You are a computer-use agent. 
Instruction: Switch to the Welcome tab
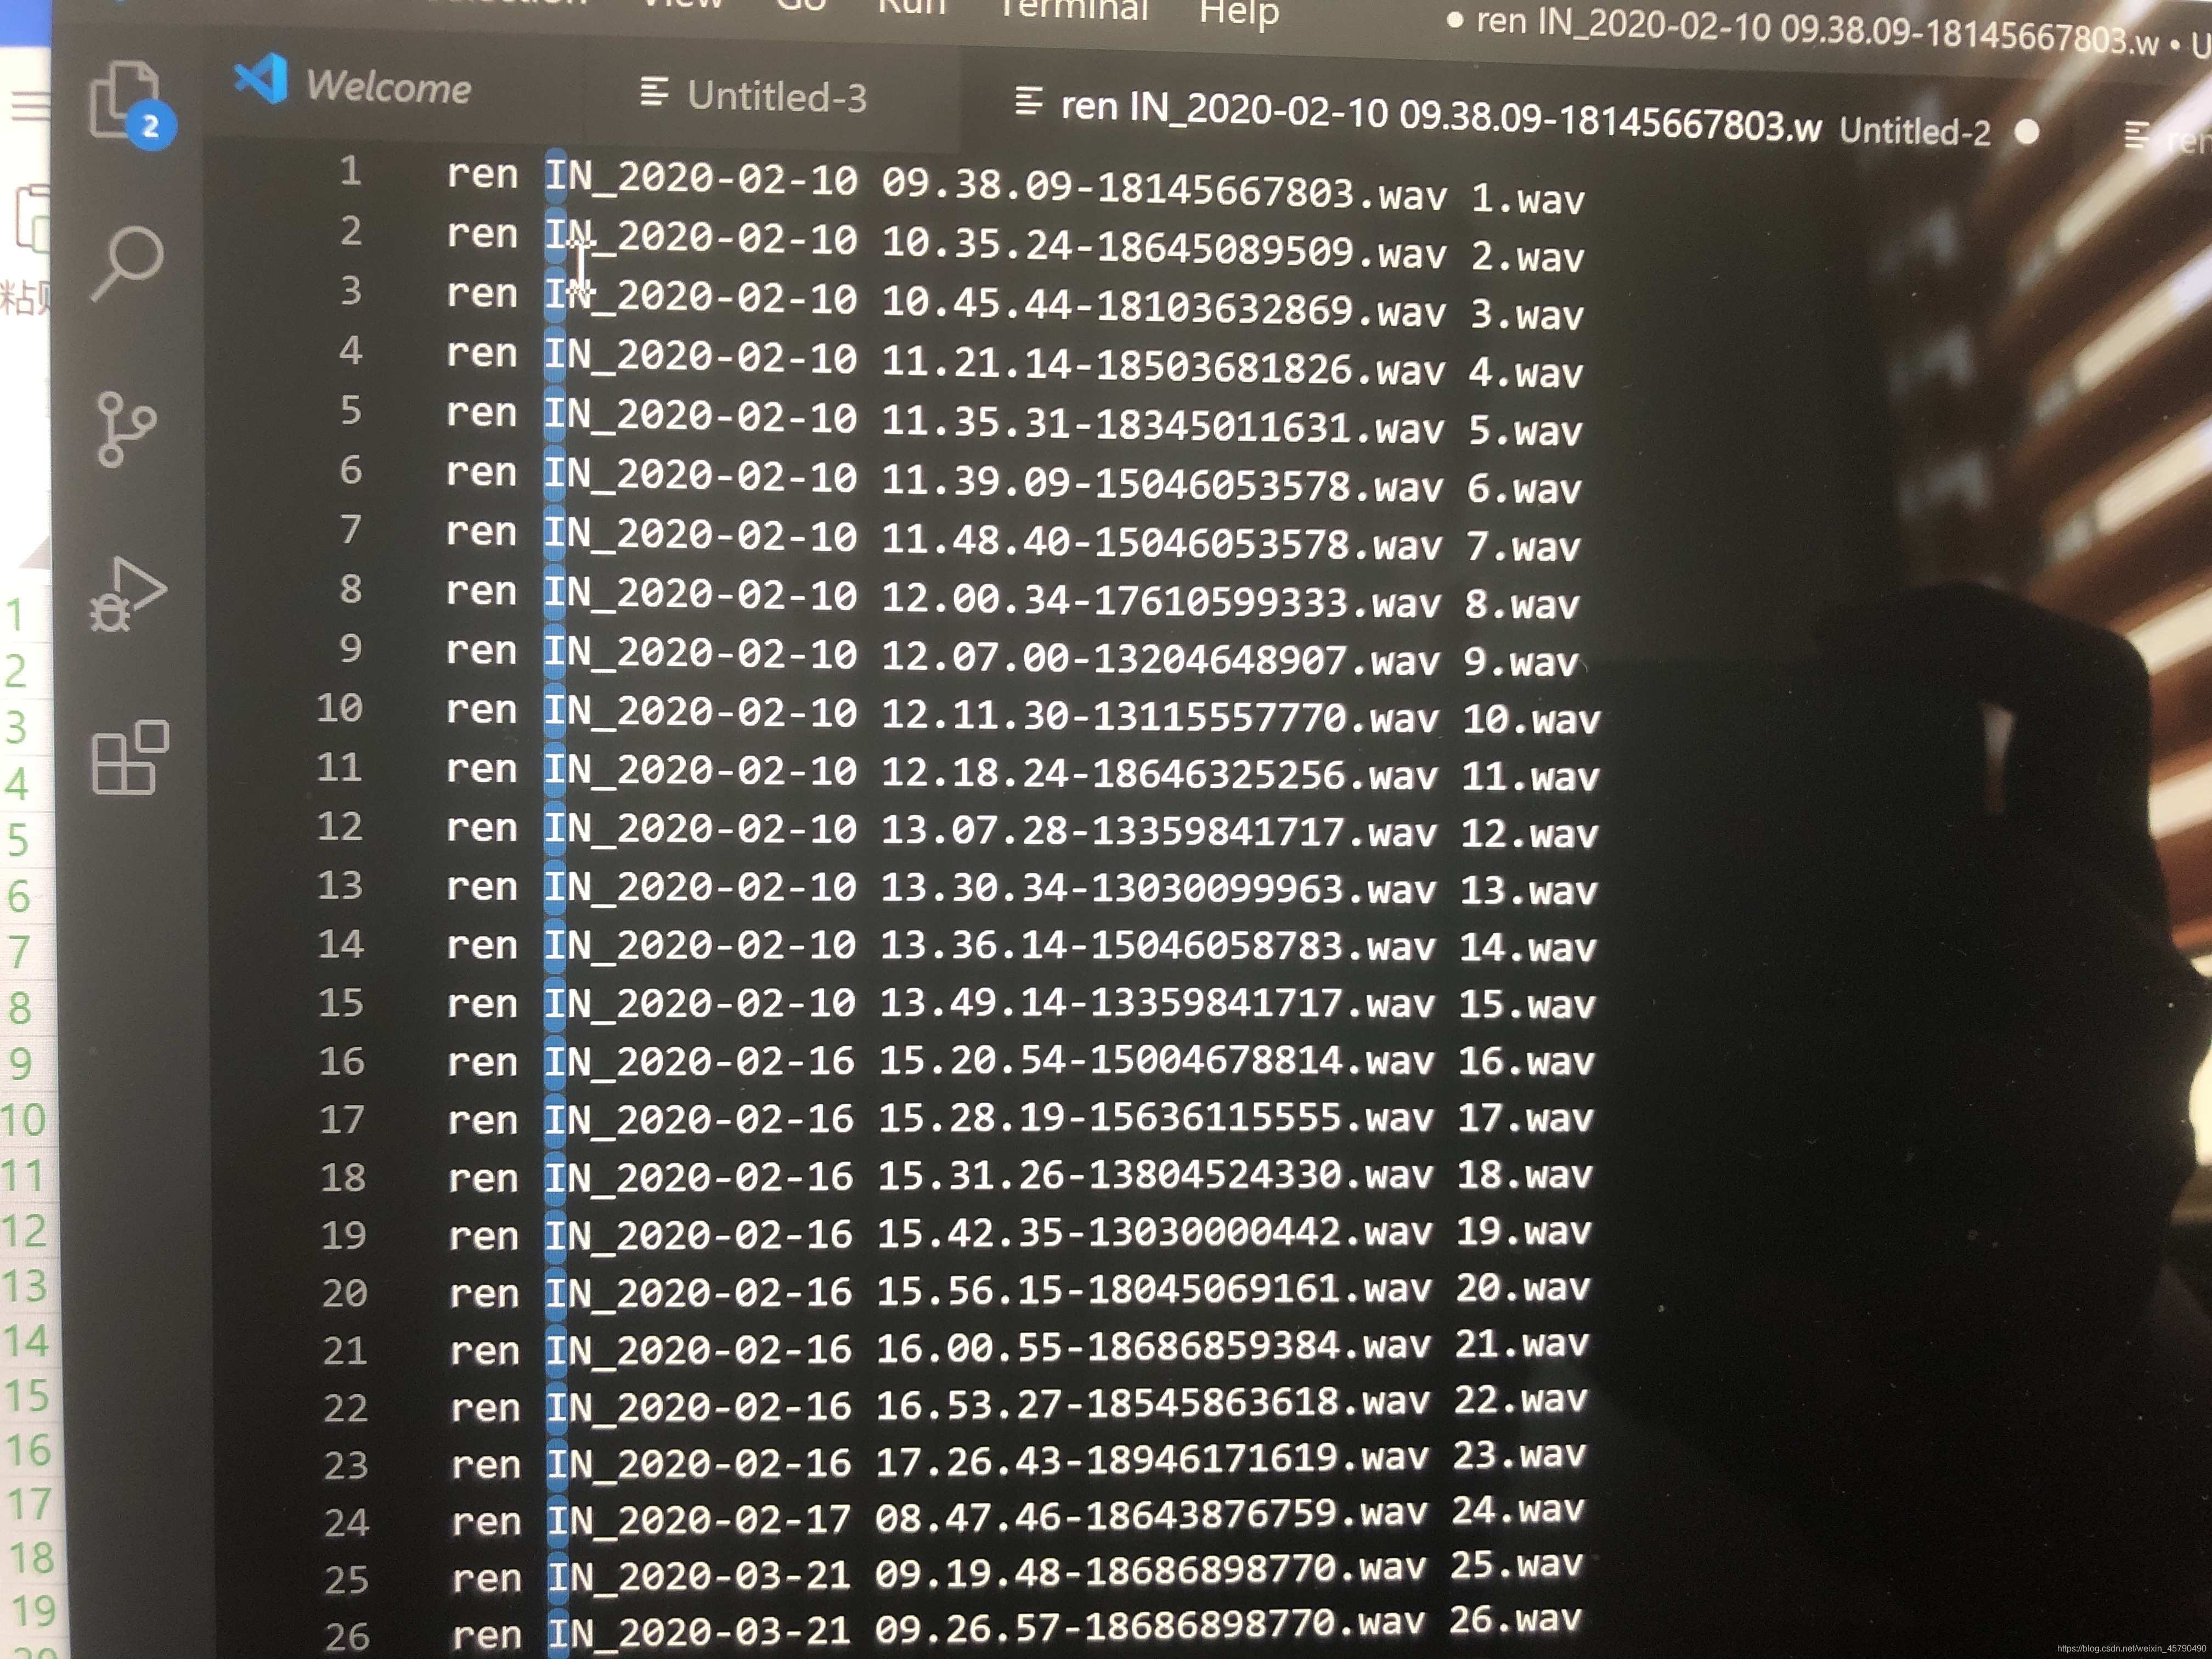coord(388,88)
